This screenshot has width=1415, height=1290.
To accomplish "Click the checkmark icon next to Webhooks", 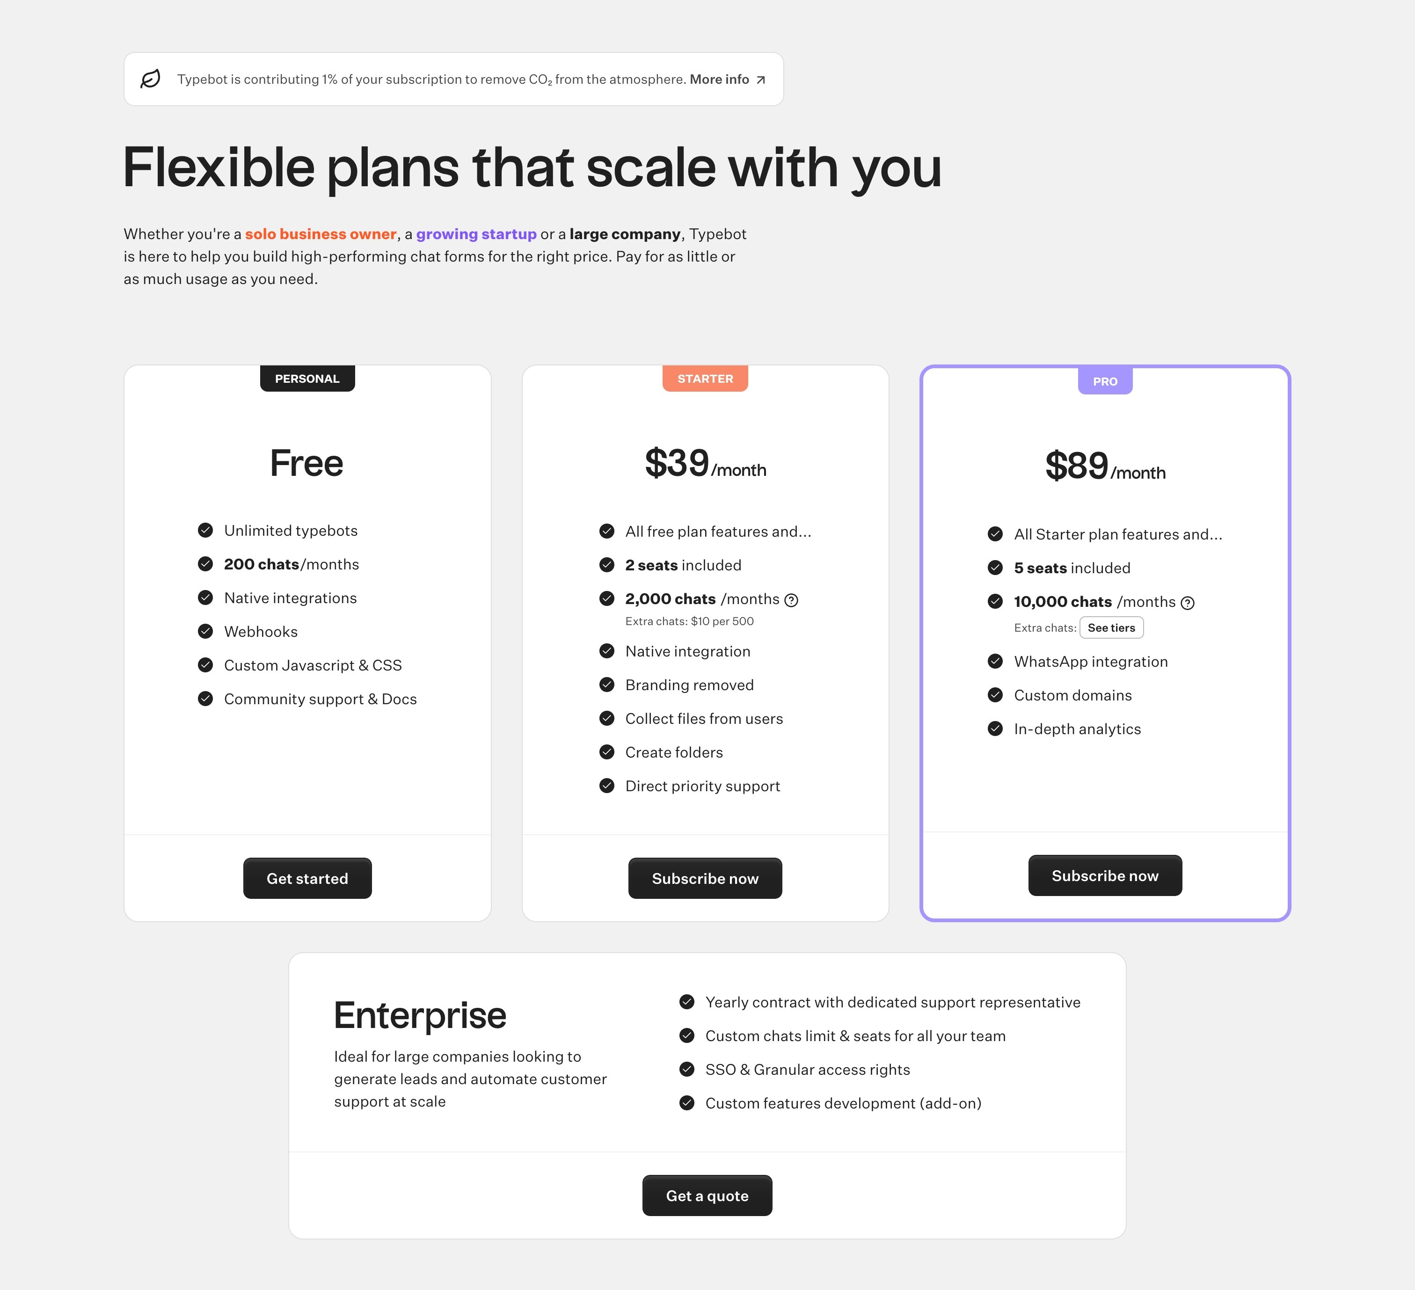I will 205,631.
